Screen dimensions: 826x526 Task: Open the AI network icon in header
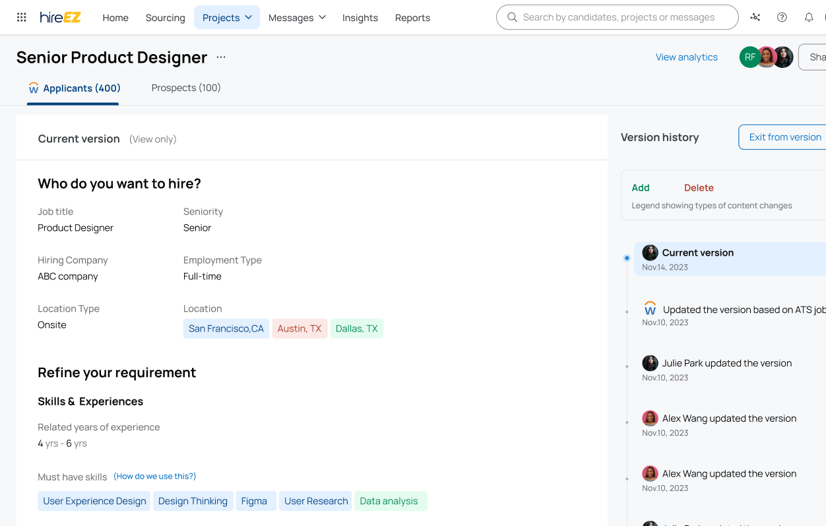tap(755, 18)
